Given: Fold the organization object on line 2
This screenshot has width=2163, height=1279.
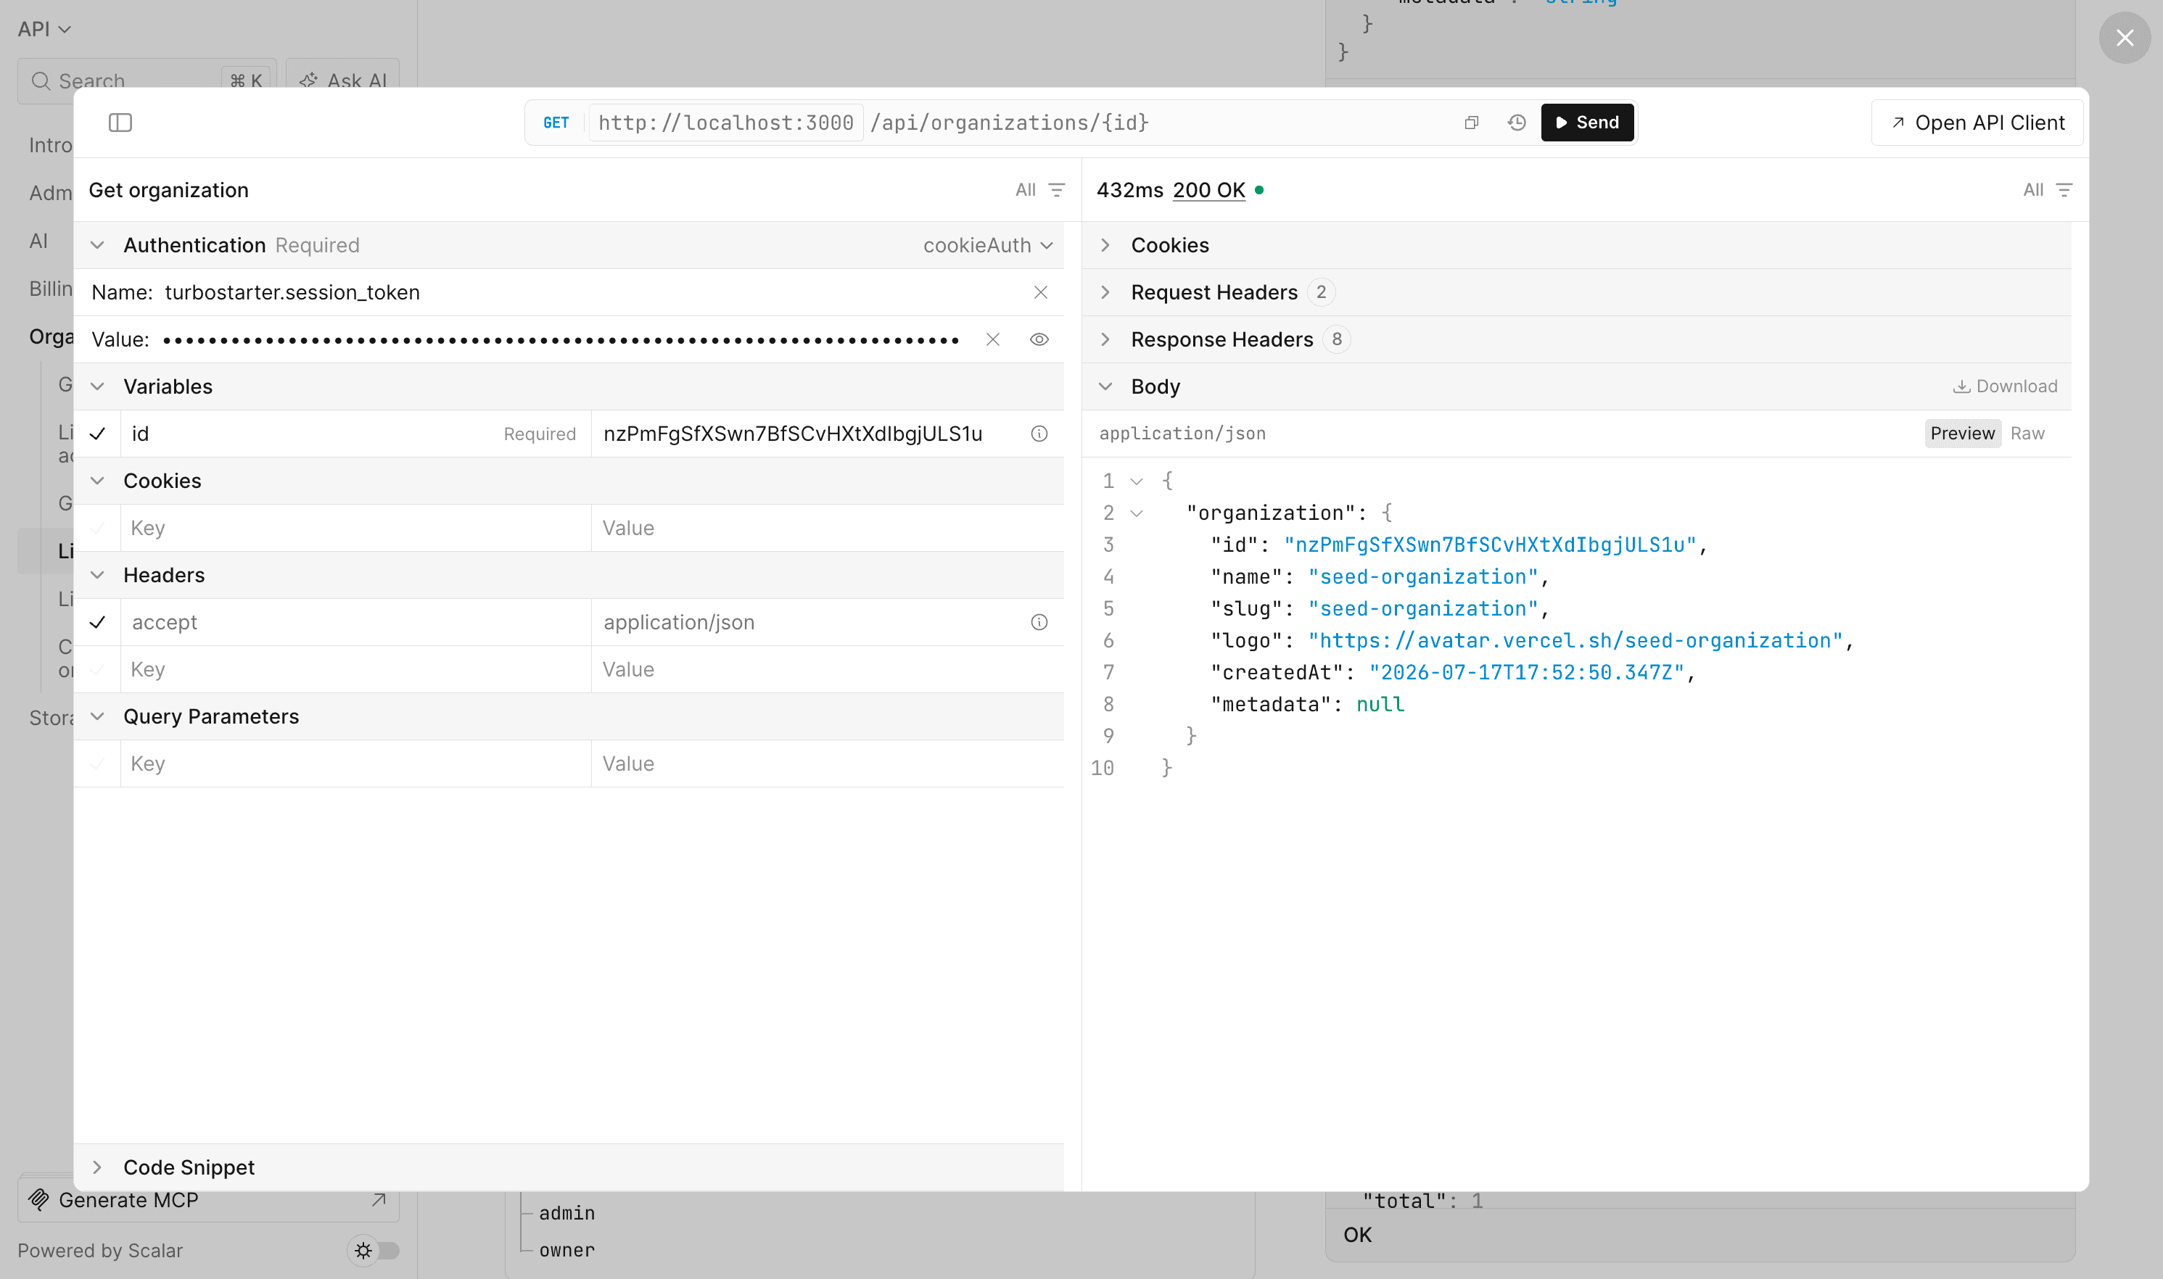Looking at the screenshot, I should 1137,513.
